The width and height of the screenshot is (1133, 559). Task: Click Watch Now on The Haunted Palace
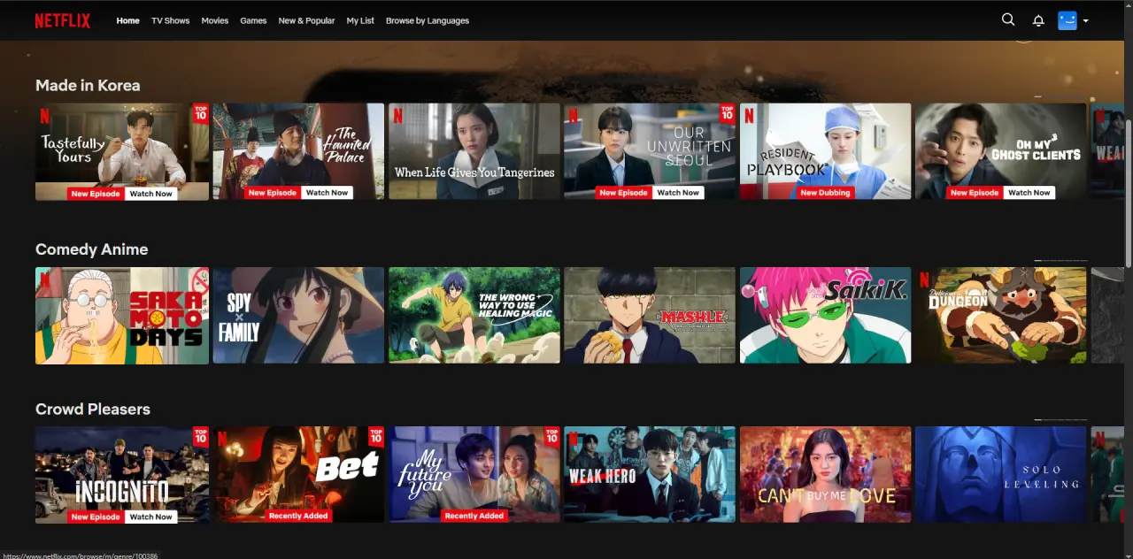click(327, 193)
